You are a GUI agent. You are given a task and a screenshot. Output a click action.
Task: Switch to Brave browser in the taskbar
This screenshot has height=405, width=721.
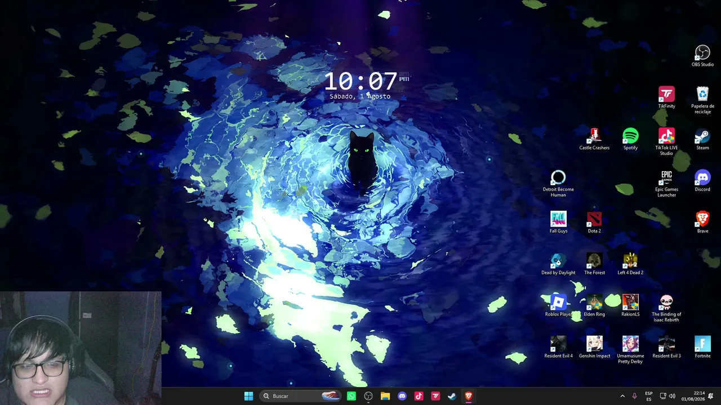click(x=468, y=396)
